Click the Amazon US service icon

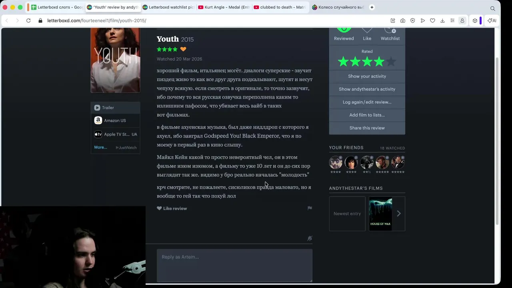pyautogui.click(x=98, y=120)
